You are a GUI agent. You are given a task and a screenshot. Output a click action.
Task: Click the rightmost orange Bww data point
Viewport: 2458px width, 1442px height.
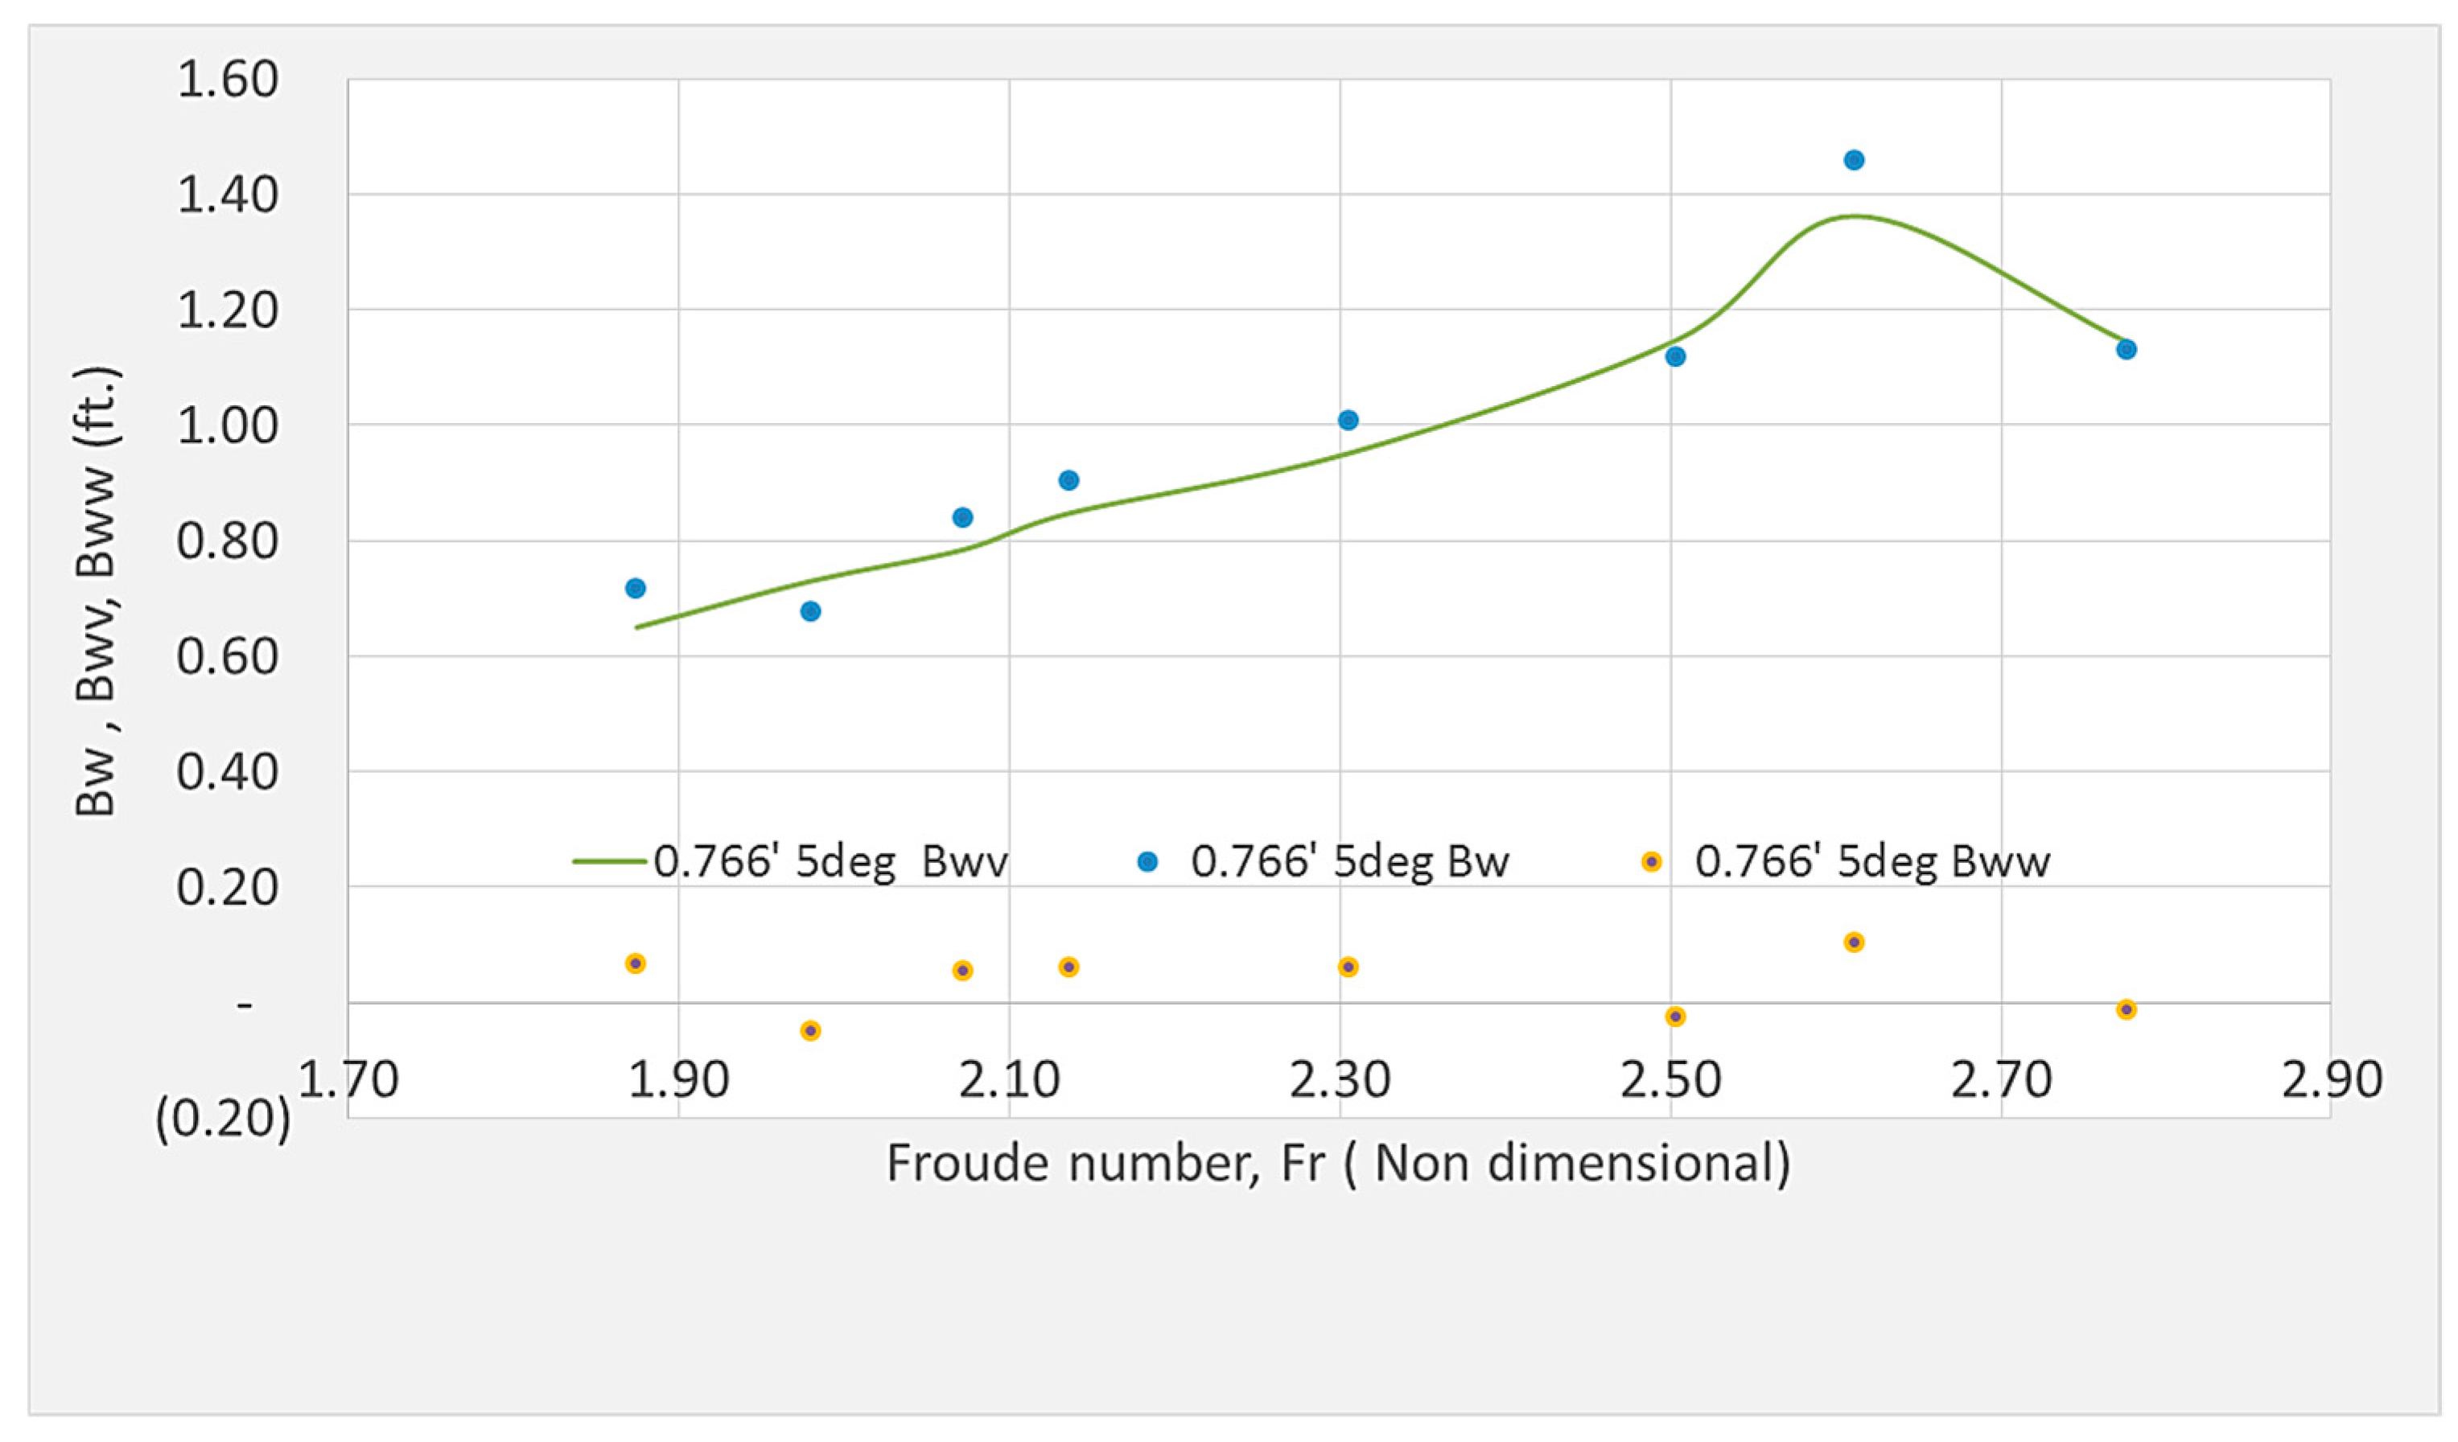tap(2127, 1009)
